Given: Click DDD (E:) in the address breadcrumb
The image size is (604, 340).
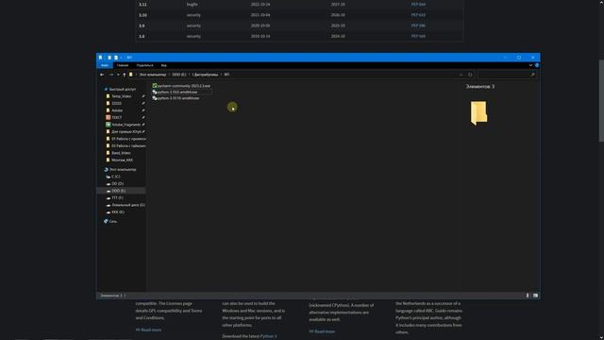Looking at the screenshot, I should (x=179, y=75).
